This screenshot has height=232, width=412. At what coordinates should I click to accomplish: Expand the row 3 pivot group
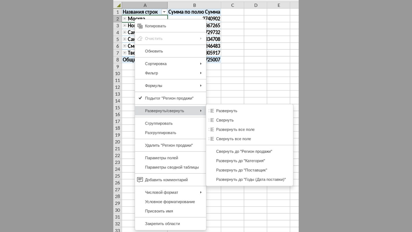tap(125, 25)
